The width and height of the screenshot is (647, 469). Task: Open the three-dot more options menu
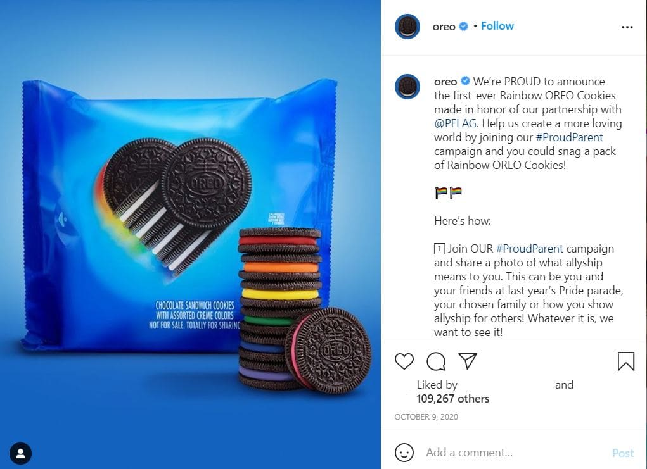point(627,27)
